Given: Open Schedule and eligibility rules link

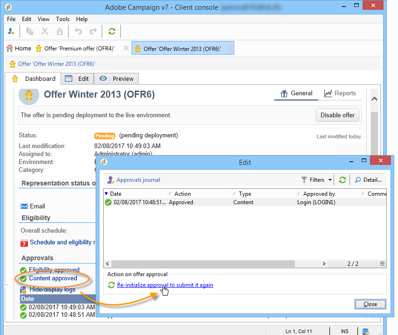Looking at the screenshot, I should tap(63, 242).
